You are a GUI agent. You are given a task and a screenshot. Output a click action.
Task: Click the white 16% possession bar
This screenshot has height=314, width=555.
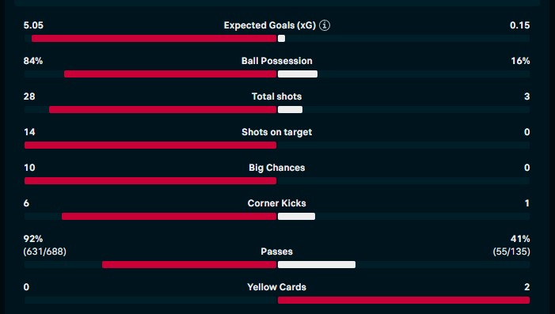[x=298, y=74]
